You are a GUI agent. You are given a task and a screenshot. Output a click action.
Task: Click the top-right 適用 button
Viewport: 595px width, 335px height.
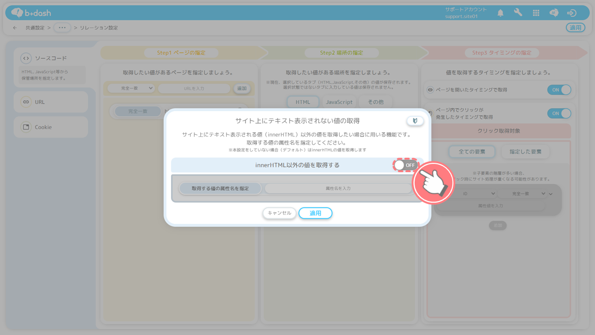click(575, 28)
